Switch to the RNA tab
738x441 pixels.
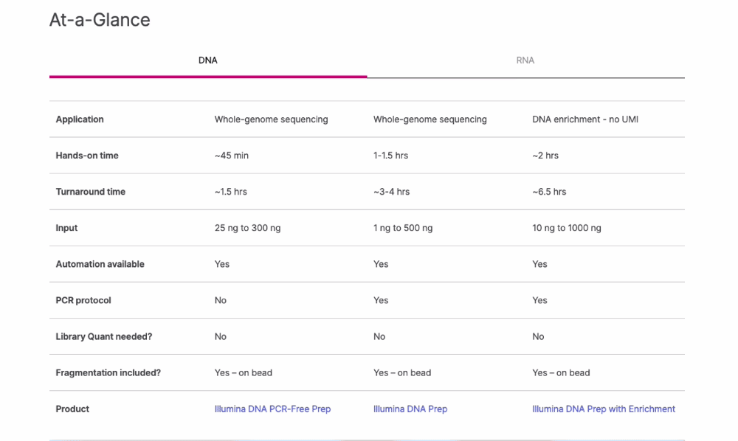525,60
